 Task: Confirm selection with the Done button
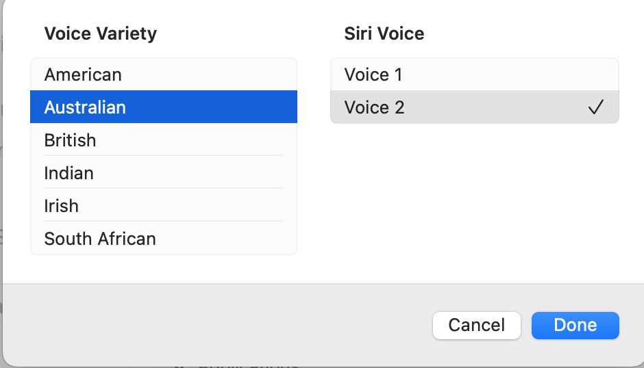(x=575, y=325)
